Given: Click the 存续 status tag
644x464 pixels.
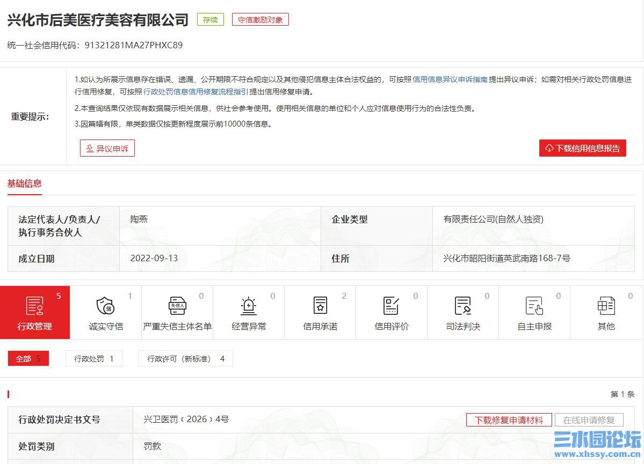Looking at the screenshot, I should click(211, 20).
